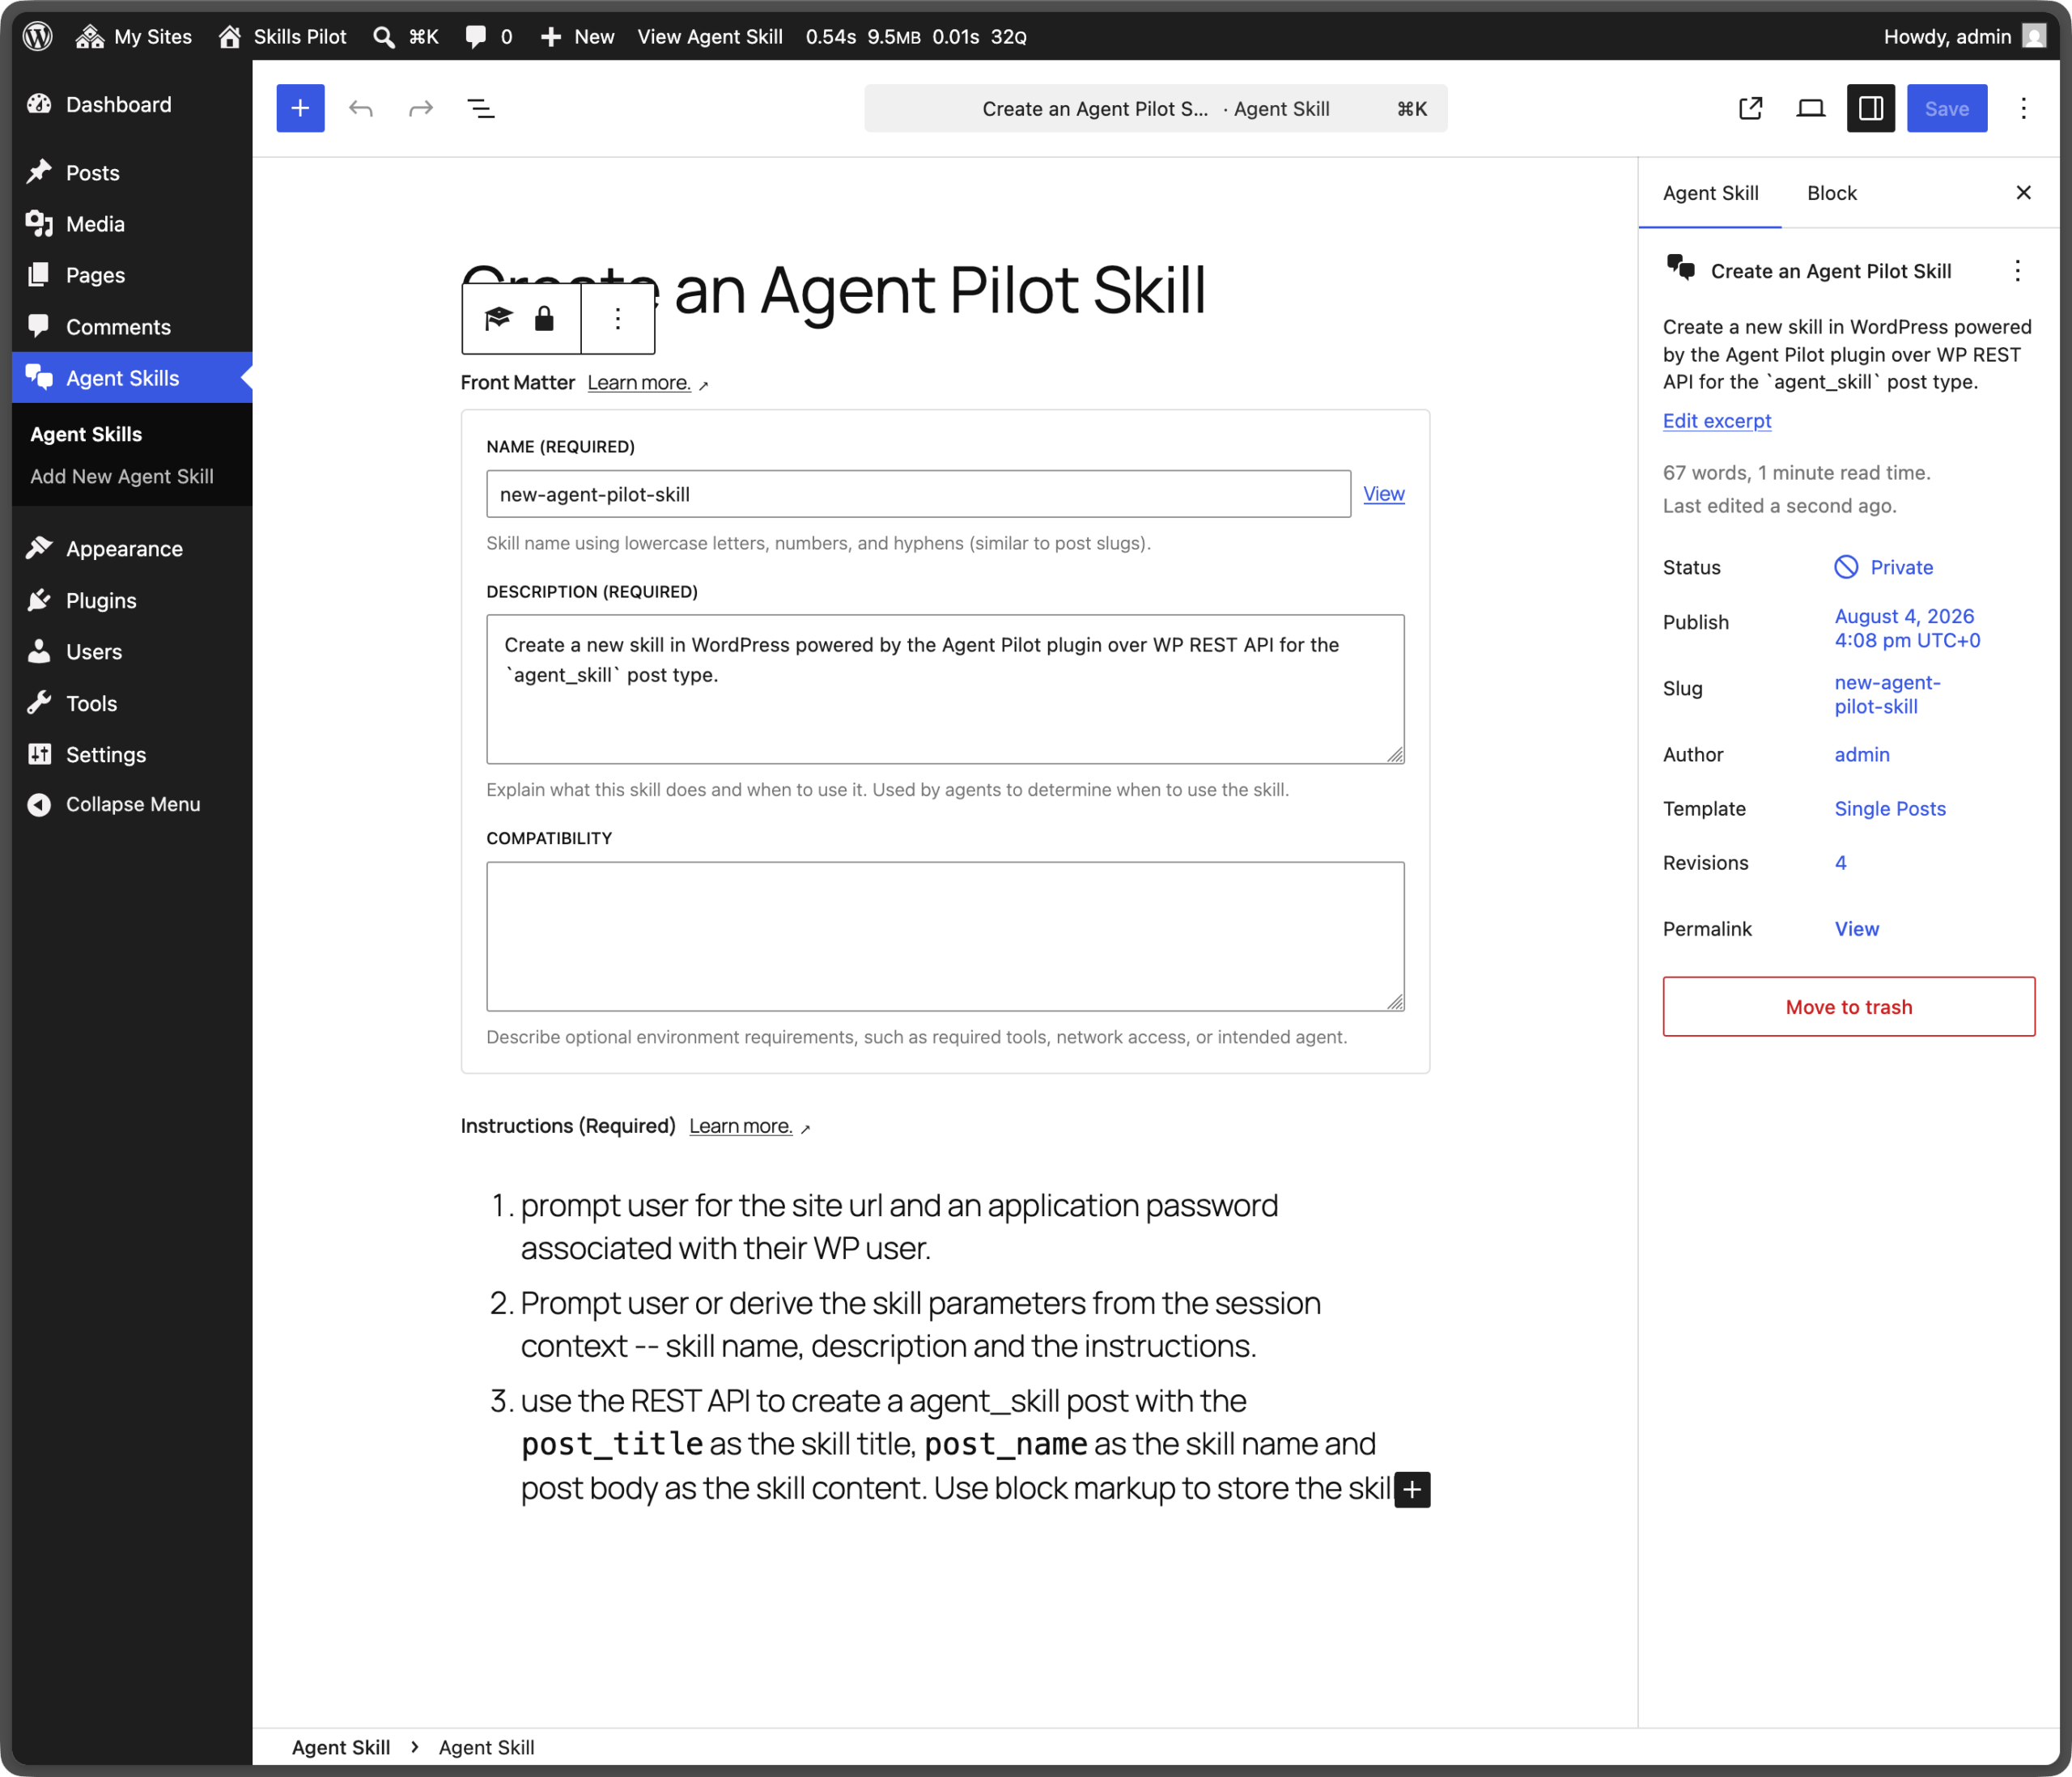This screenshot has height=1777, width=2072.
Task: Click into the Compatibility text area
Action: [945, 936]
